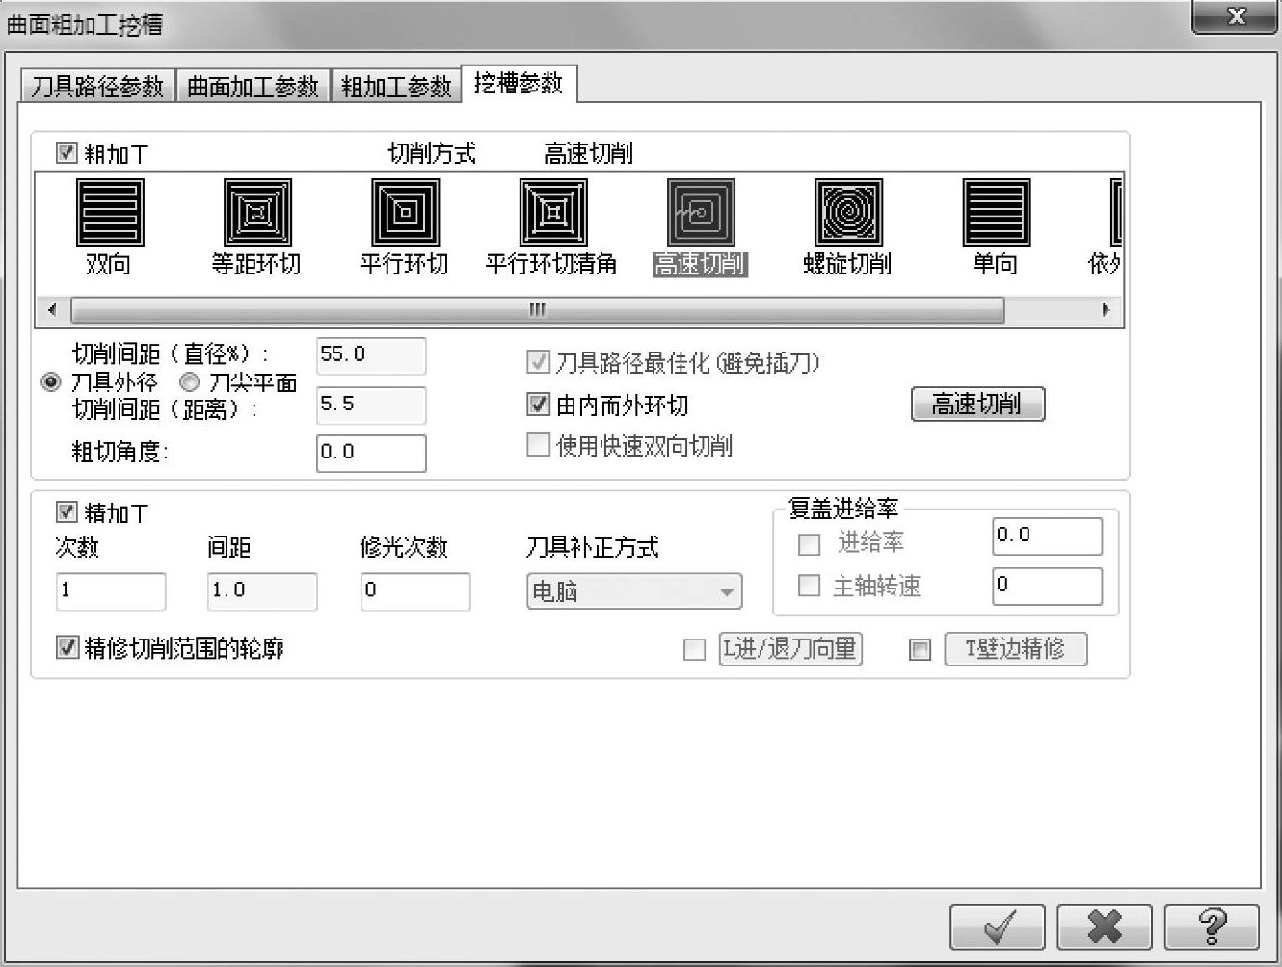The height and width of the screenshot is (967, 1282).
Task: Choose the 平行环切 cutting method icon
Action: 405,212
